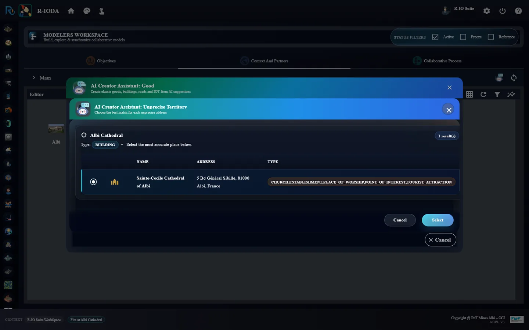Enable the Freeze status filter checkbox

pyautogui.click(x=463, y=37)
